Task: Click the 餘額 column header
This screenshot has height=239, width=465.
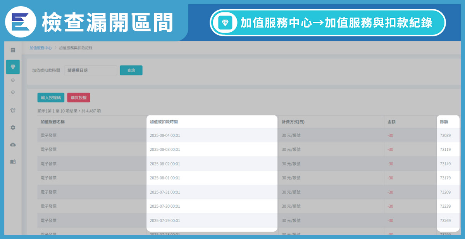Action: tap(444, 122)
